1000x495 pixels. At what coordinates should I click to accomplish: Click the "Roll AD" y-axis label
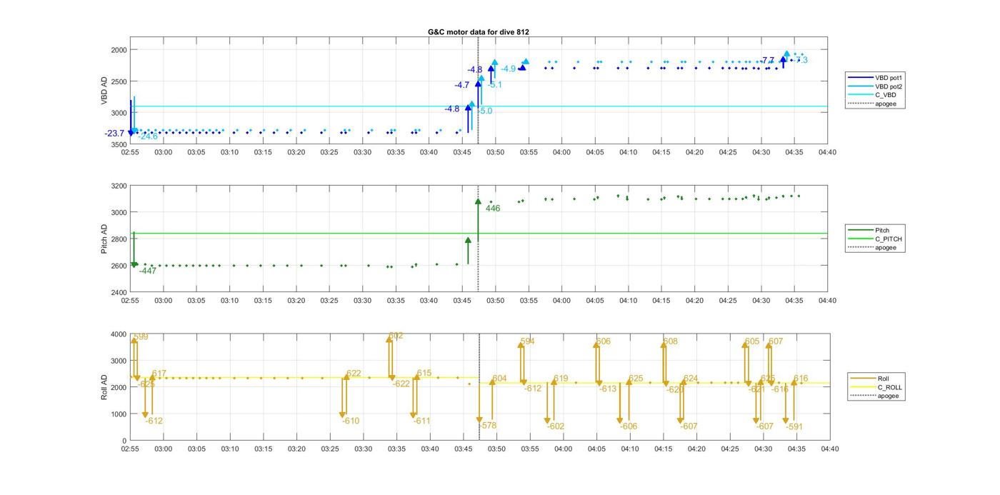click(x=104, y=386)
